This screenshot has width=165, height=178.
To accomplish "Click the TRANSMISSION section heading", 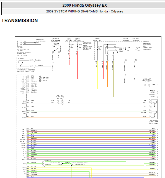I will [x=20, y=20].
